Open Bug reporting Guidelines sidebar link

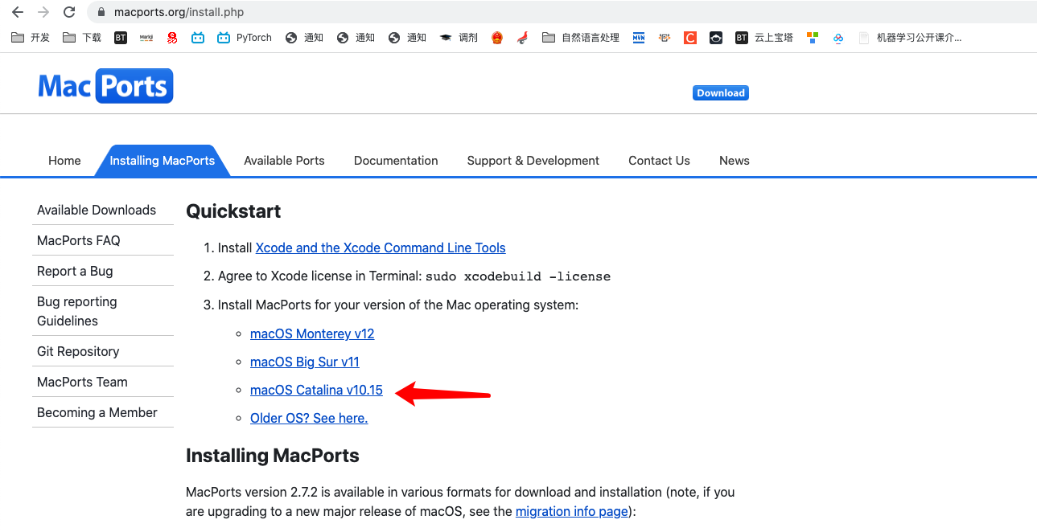click(77, 311)
